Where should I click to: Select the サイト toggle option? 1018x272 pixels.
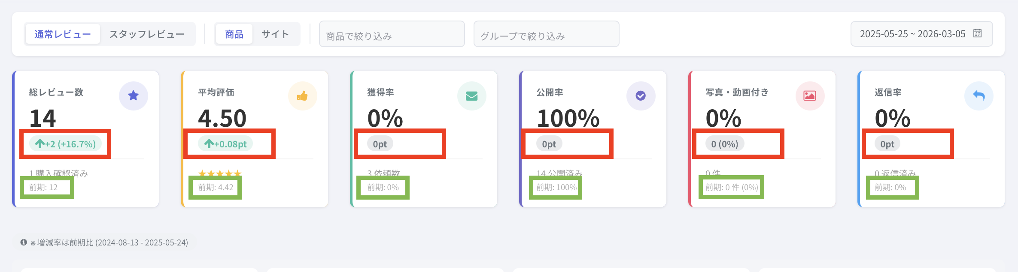tap(275, 34)
